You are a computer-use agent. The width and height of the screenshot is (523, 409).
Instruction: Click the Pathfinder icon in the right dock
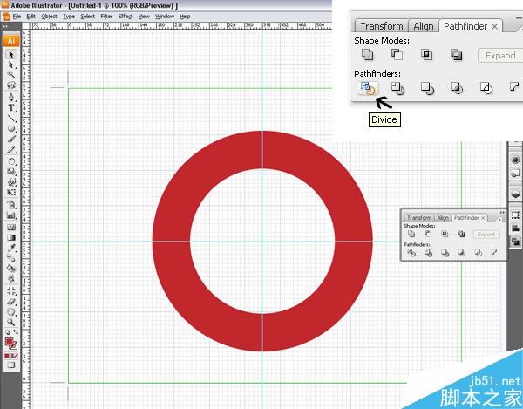coord(515,242)
